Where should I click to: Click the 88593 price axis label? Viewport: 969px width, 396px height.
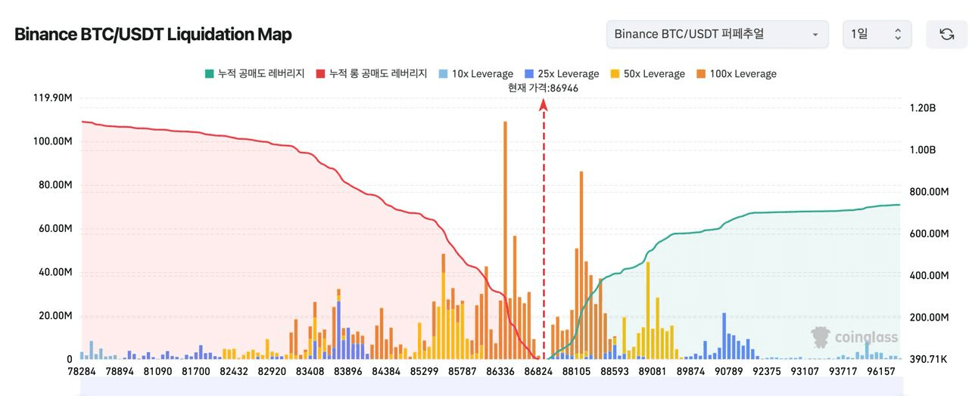click(x=615, y=372)
